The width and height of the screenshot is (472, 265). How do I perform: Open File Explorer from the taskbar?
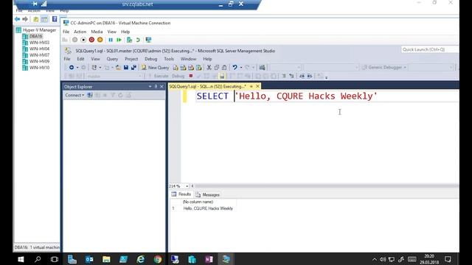coord(106,259)
